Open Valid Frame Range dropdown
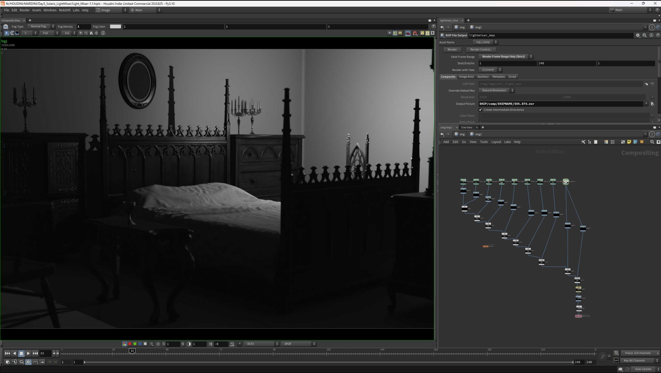 coord(506,56)
